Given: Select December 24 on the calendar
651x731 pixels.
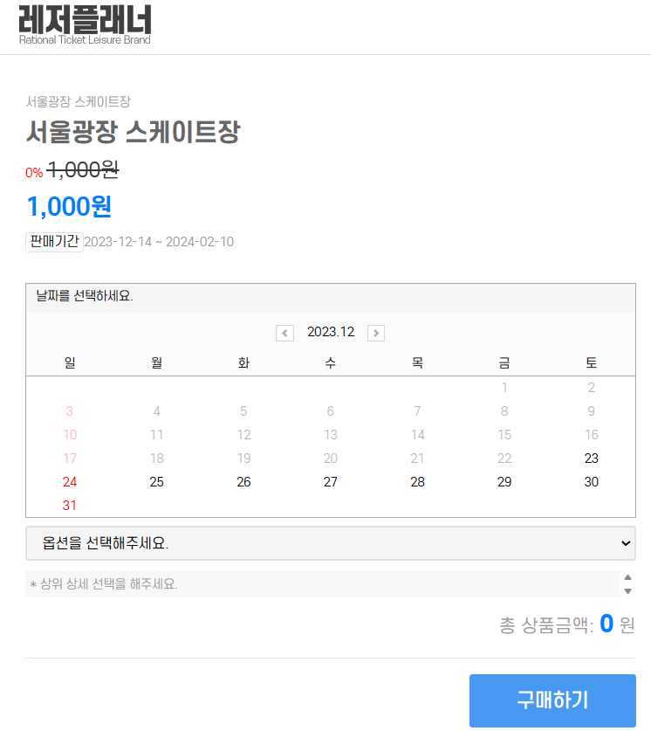Looking at the screenshot, I should pos(70,481).
